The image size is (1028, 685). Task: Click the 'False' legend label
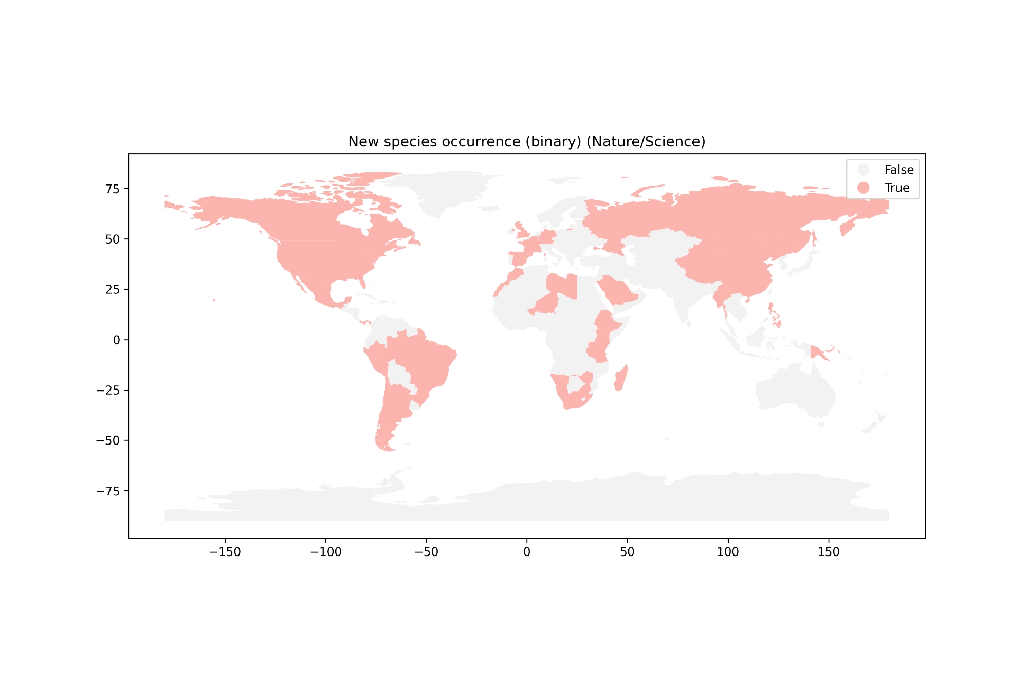(x=899, y=170)
